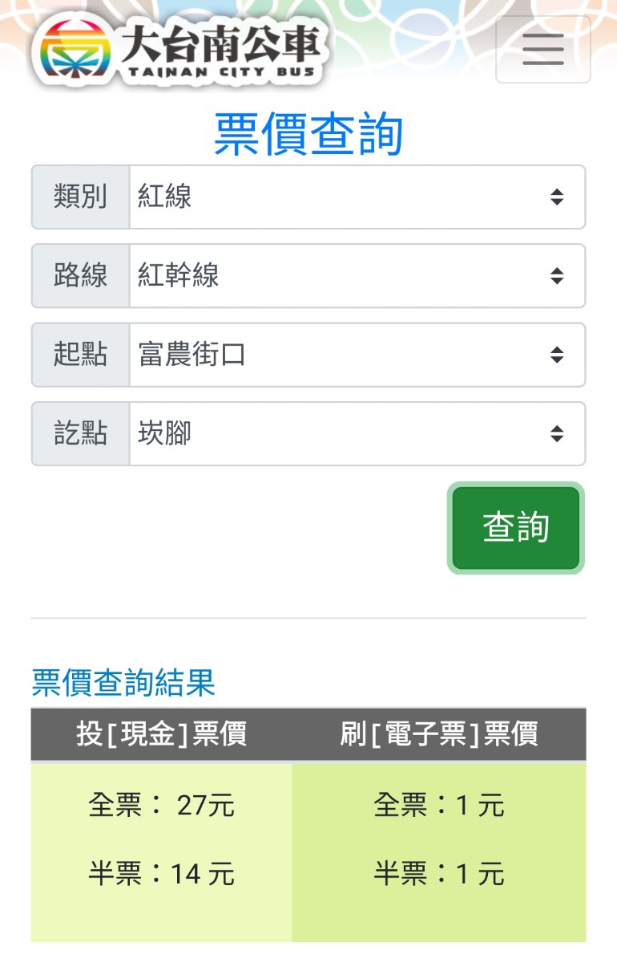617x971 pixels.
Task: Click the e-ticket full fare 1元
Action: 438,804
